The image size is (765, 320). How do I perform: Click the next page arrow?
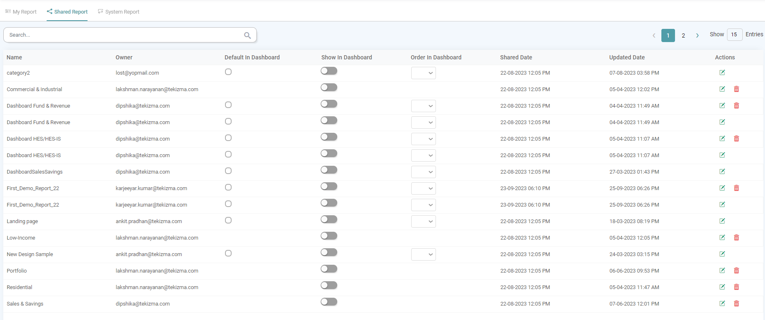697,35
